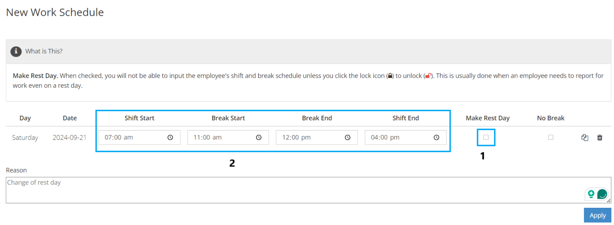
Task: Click the info icon beside What is This?
Action: (16, 51)
